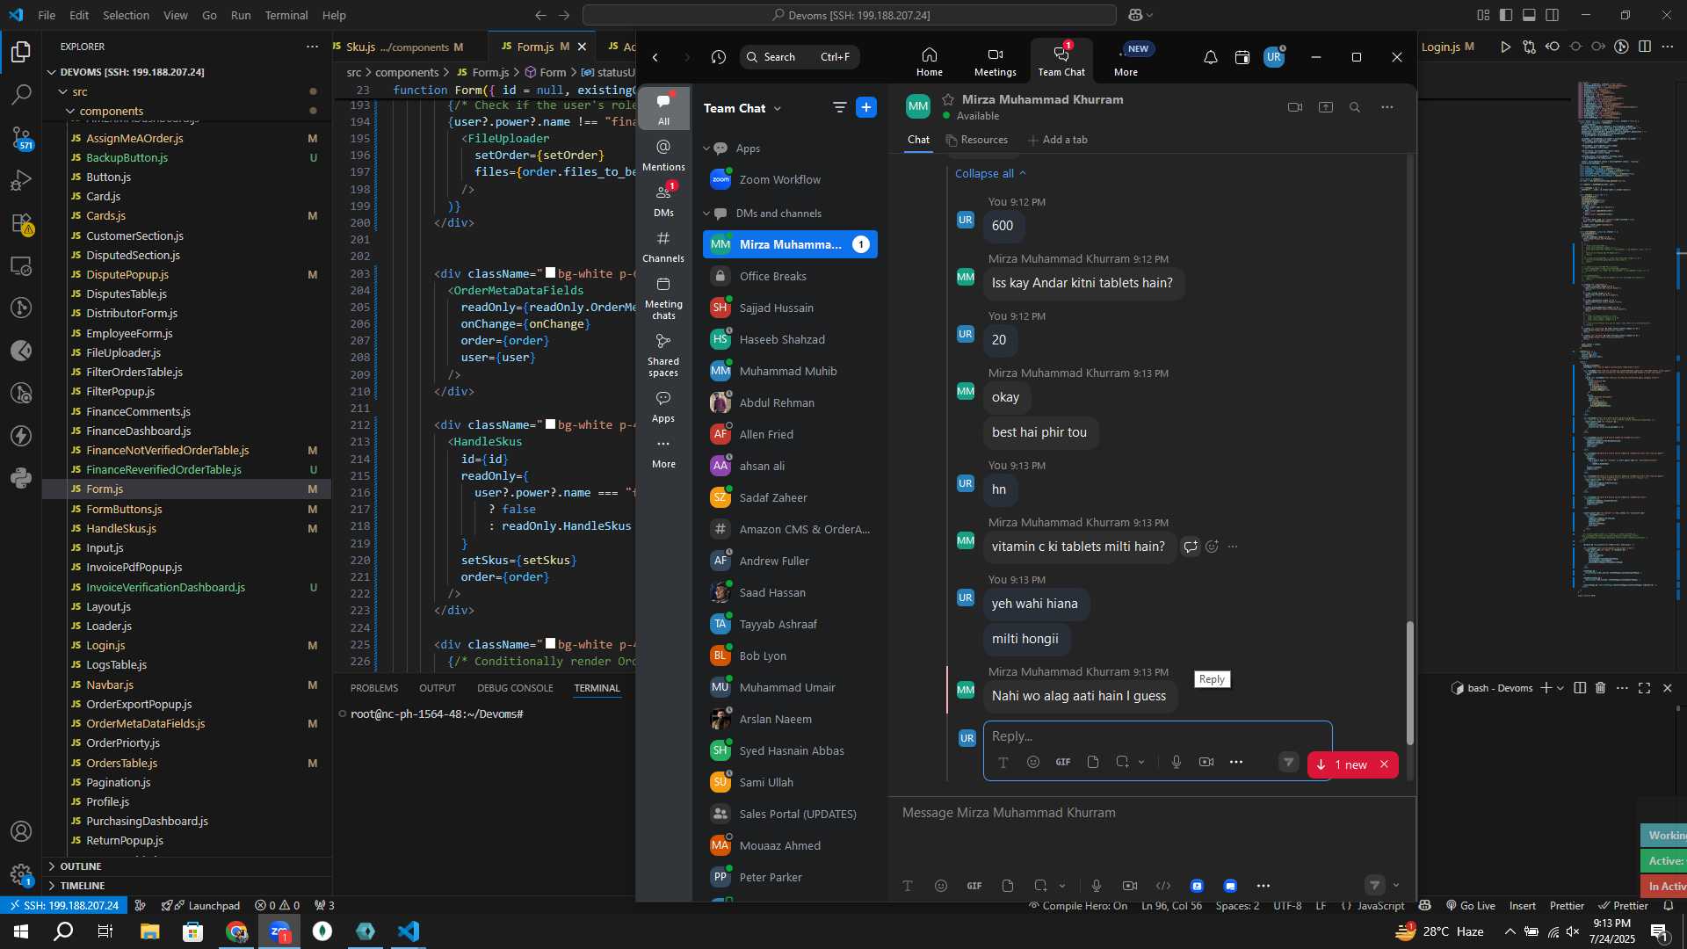Open Zoom calendar icon in header
The height and width of the screenshot is (949, 1687).
(1242, 57)
